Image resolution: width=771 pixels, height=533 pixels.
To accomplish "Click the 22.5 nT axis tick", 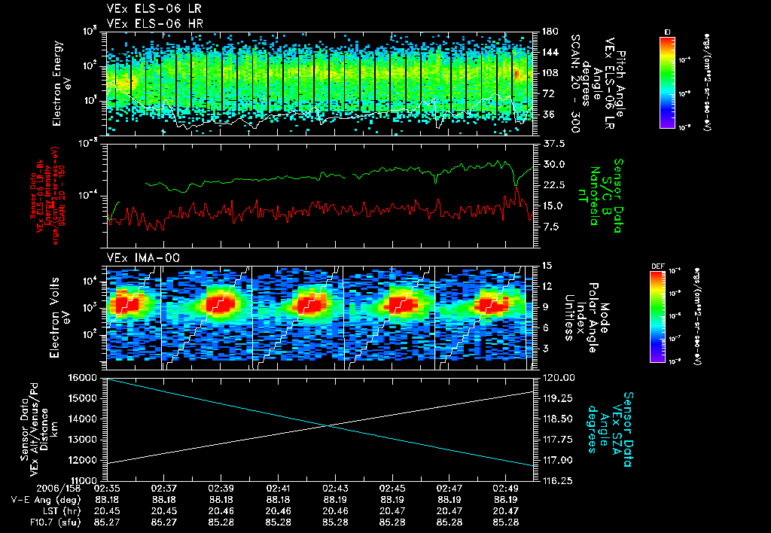I will (x=554, y=185).
